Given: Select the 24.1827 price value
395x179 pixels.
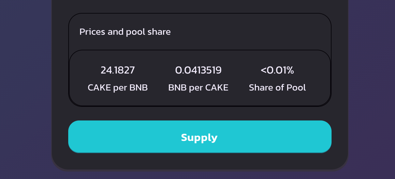Looking at the screenshot, I should pyautogui.click(x=118, y=70).
